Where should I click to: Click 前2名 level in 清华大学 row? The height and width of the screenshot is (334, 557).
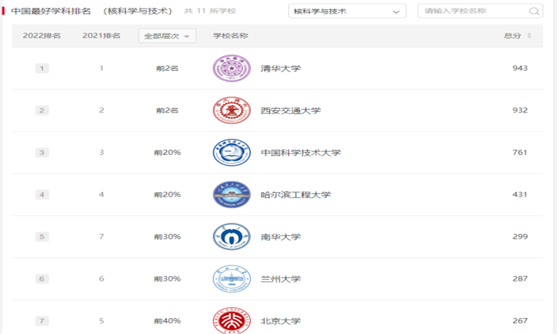[x=167, y=68]
